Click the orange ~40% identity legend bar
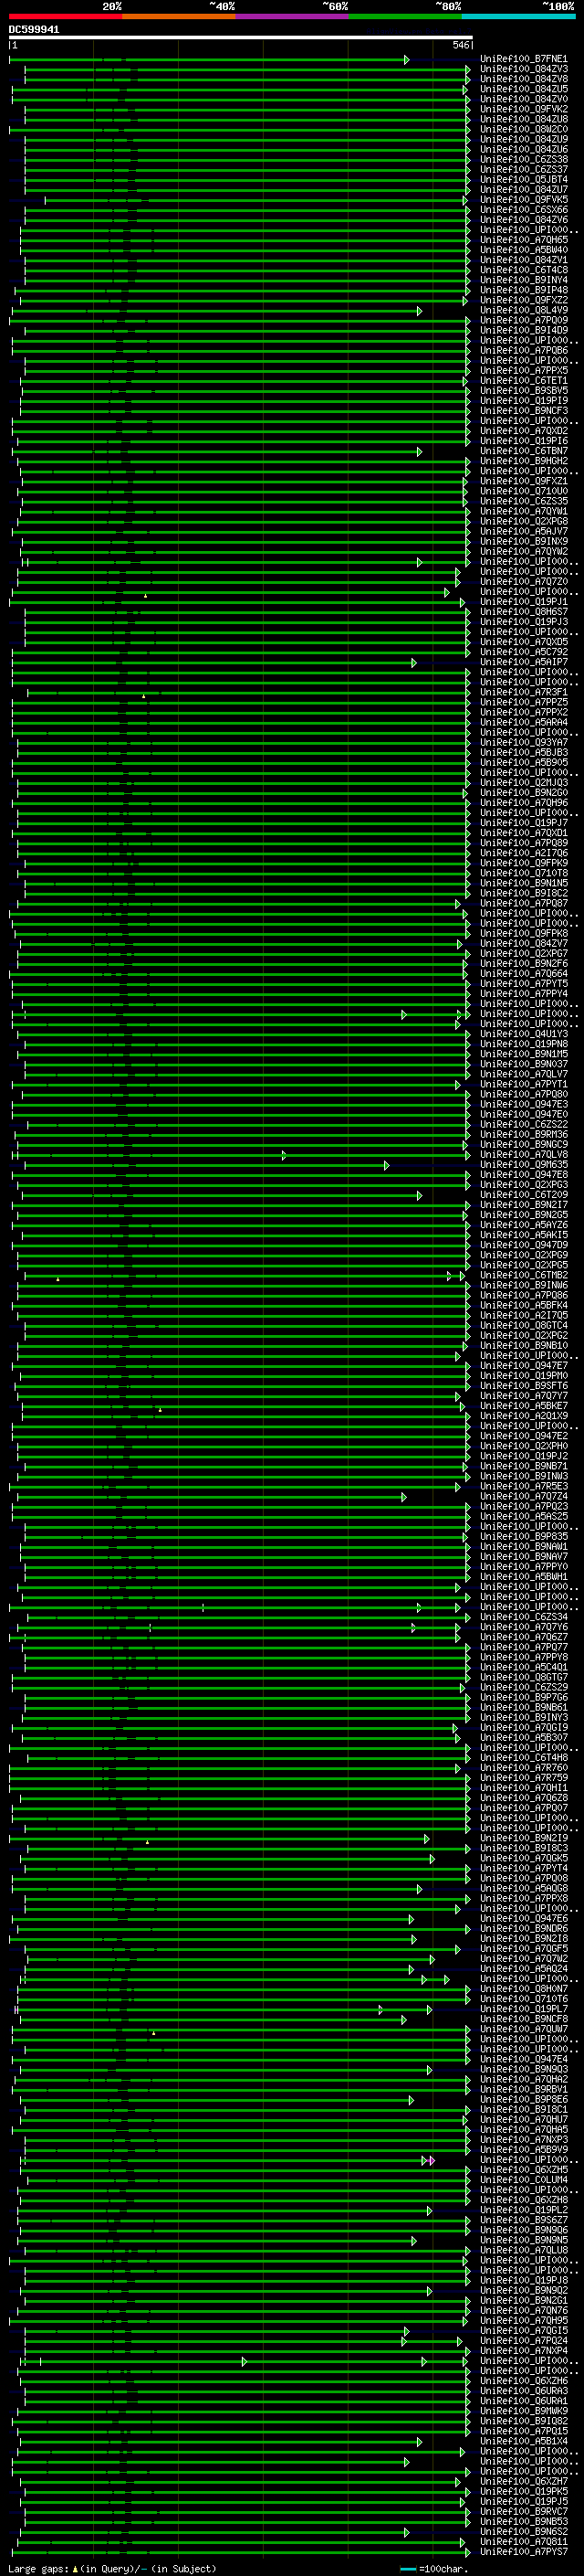The height and width of the screenshot is (2576, 584). tap(179, 16)
